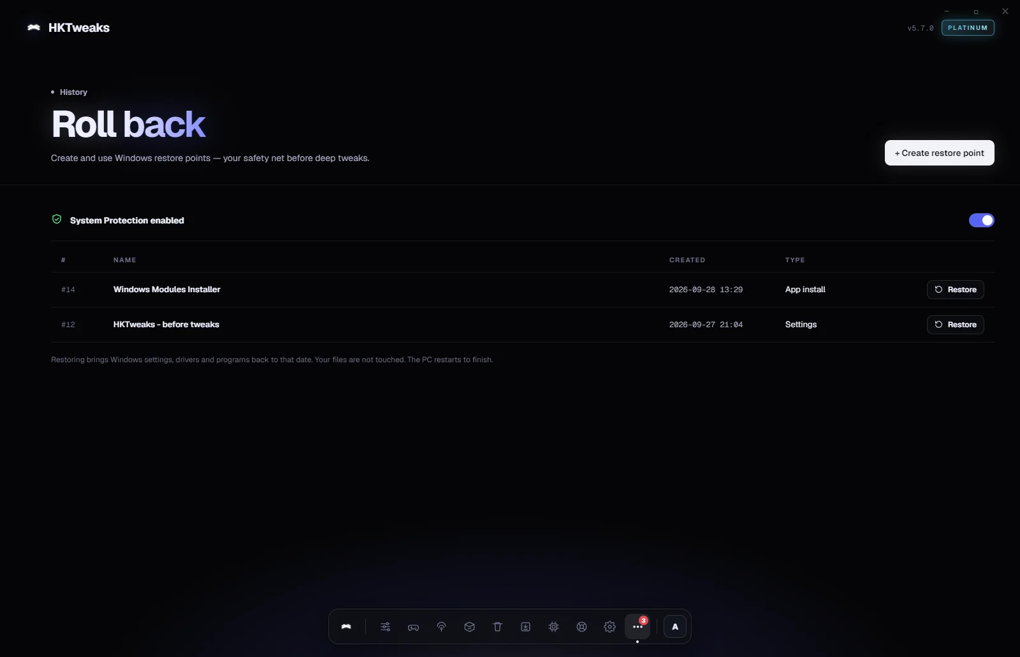Viewport: 1020px width, 657px height.
Task: Click the 2026-09-27 21:04 date cell
Action: (x=706, y=325)
